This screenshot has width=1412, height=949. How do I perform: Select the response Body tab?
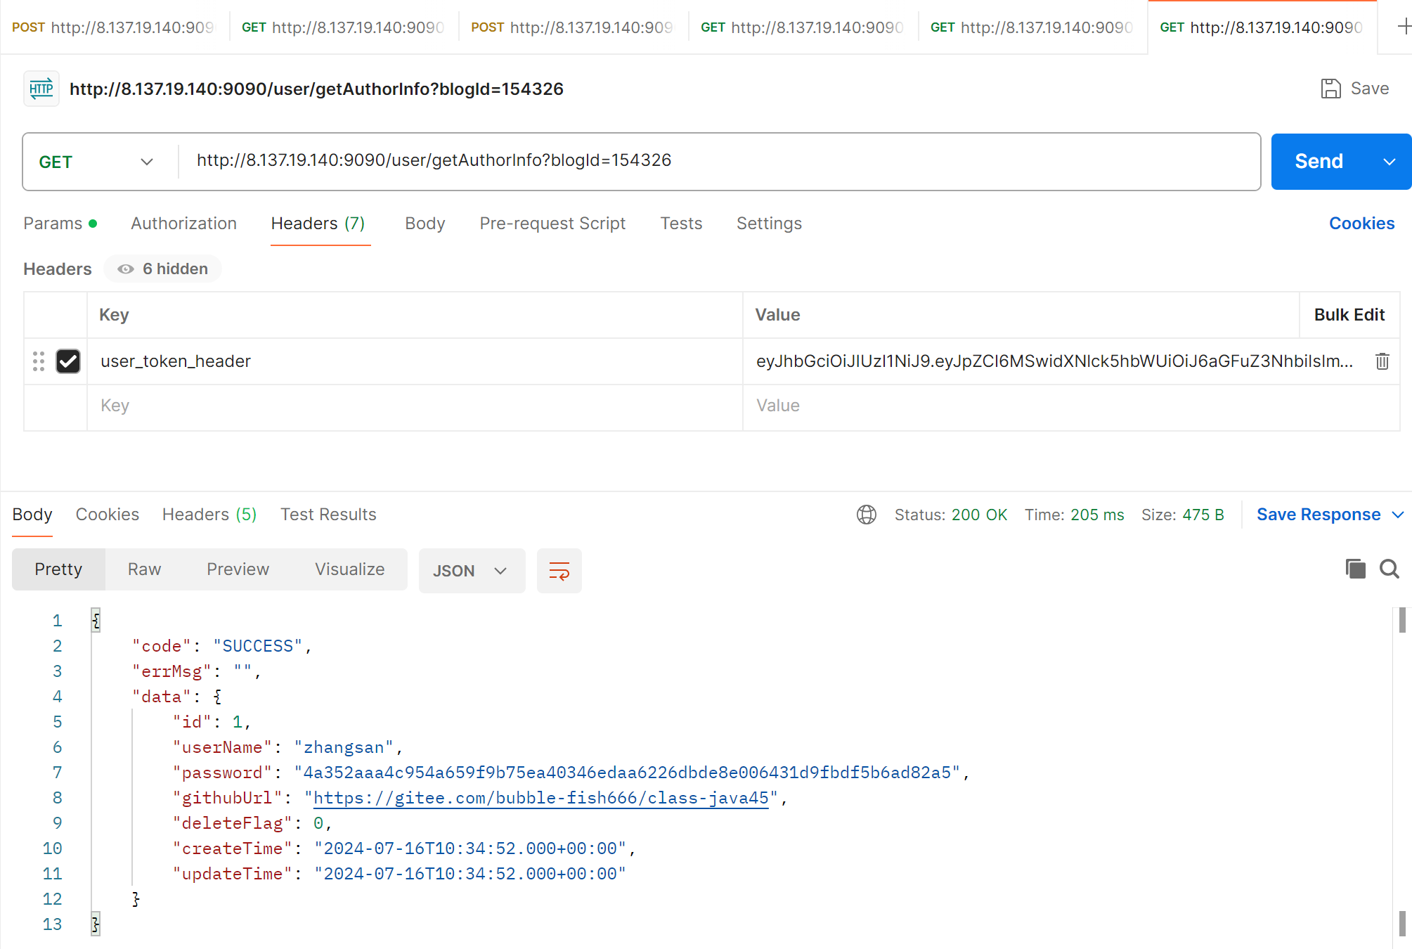click(32, 515)
